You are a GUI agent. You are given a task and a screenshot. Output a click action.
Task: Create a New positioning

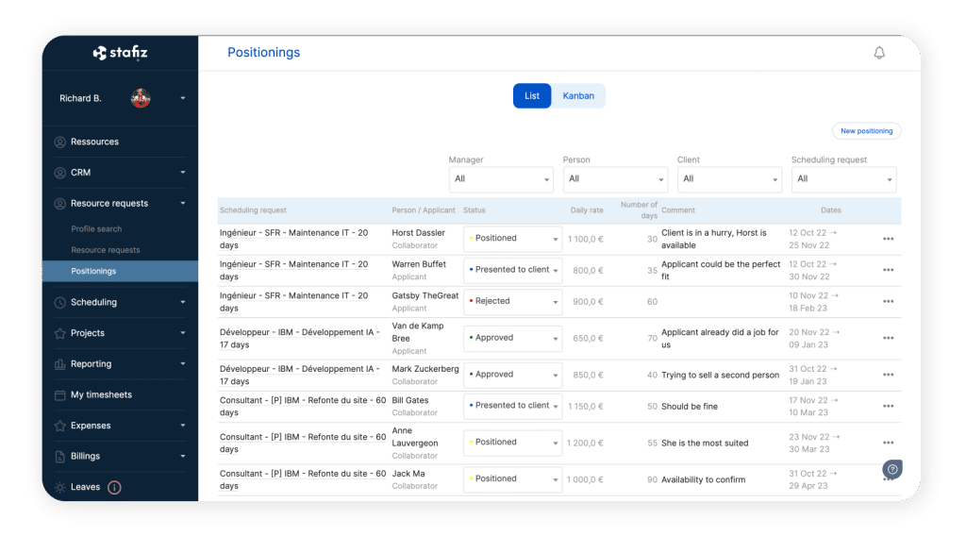pos(866,130)
